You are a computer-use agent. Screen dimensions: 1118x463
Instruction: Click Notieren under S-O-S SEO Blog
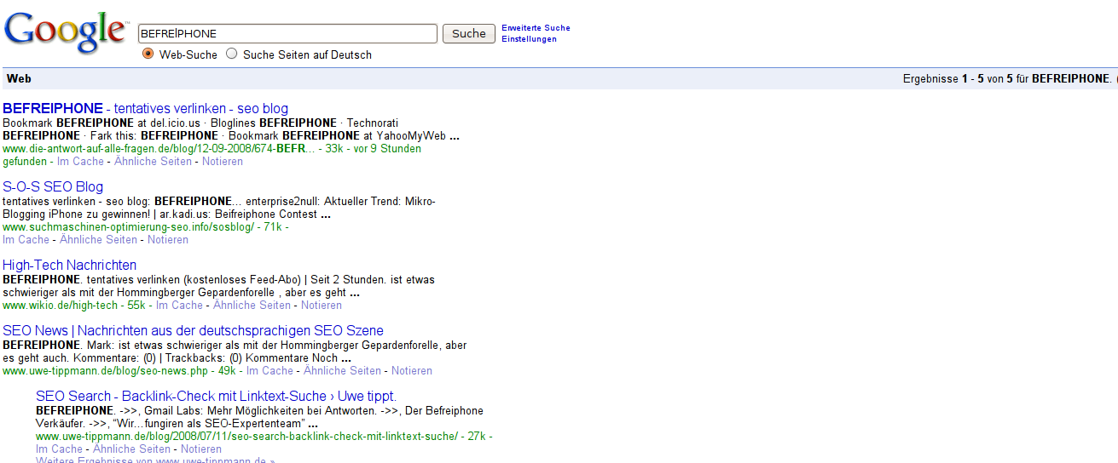pyautogui.click(x=168, y=240)
